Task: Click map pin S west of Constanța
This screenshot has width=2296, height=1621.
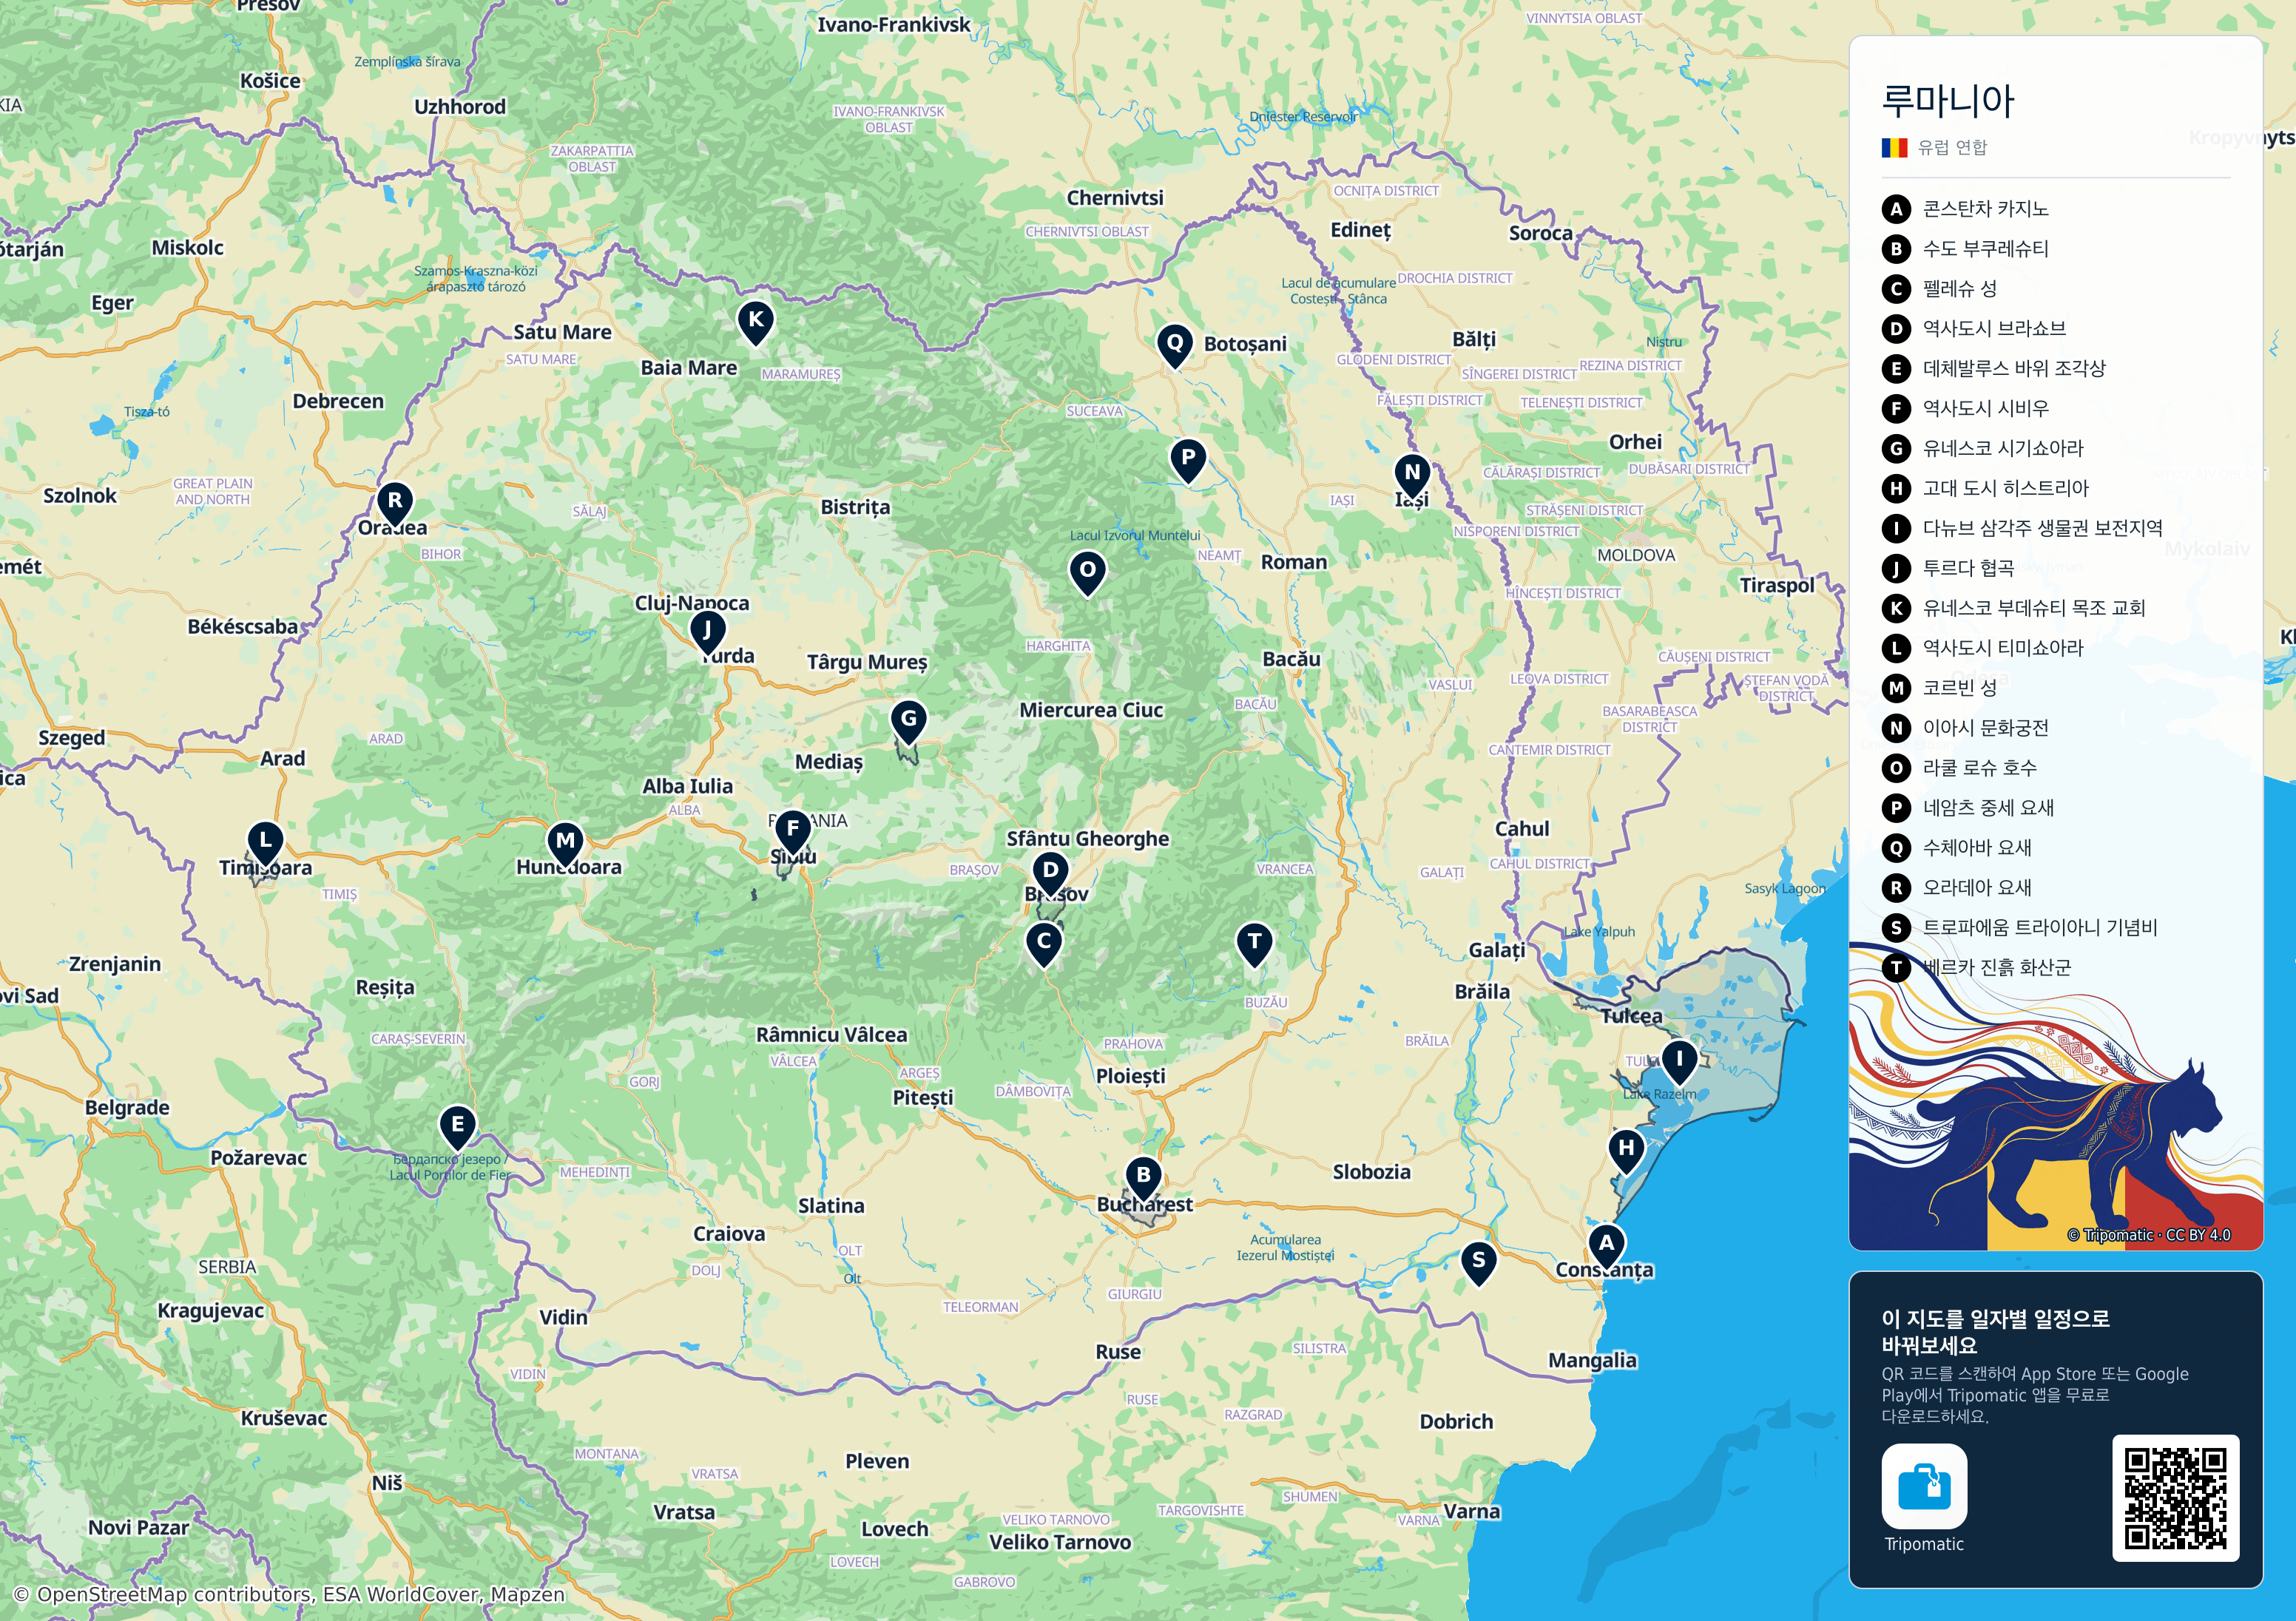Action: coord(1478,1262)
